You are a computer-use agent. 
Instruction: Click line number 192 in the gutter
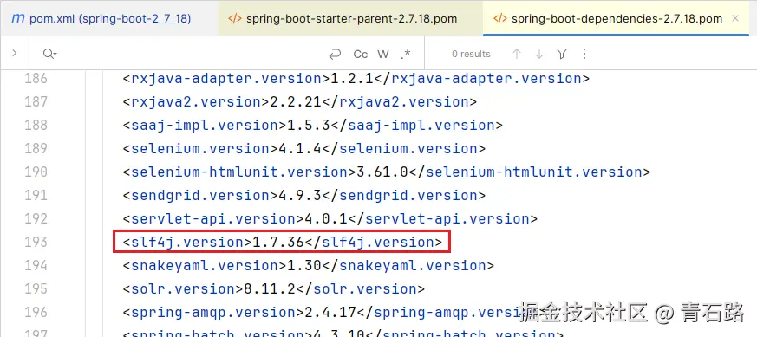(x=36, y=218)
